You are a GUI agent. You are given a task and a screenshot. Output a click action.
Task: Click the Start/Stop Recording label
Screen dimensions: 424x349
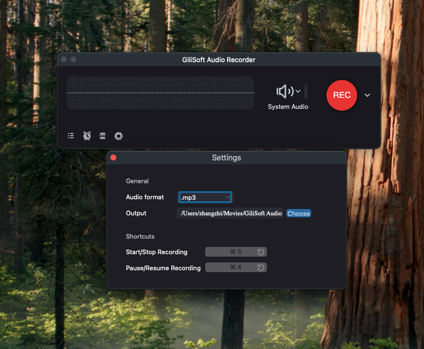coord(157,252)
